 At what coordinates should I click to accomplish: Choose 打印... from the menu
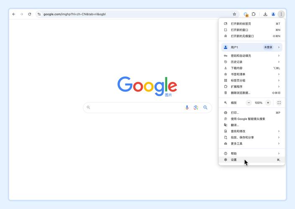(x=252, y=113)
